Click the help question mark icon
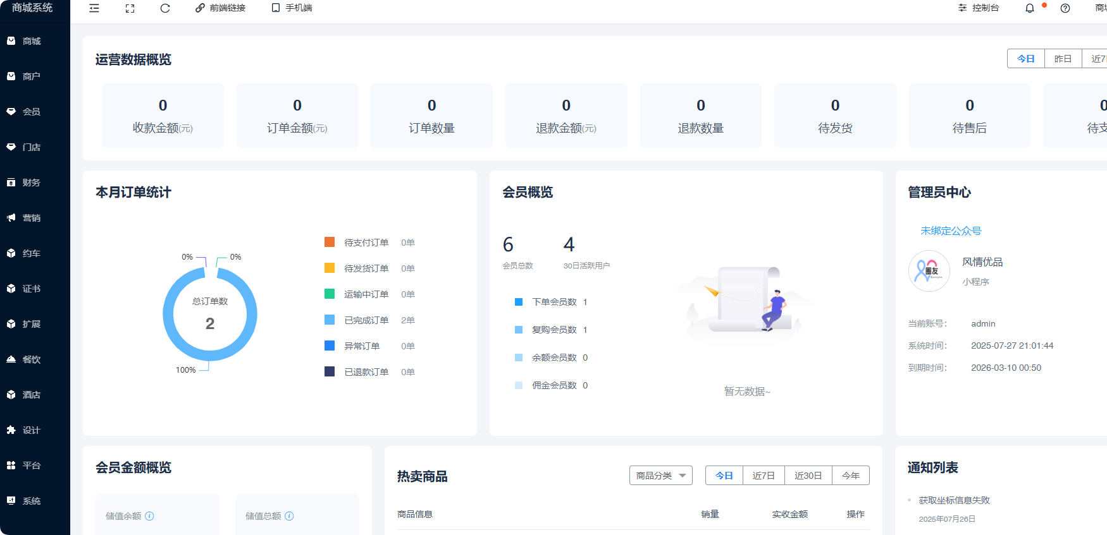Image resolution: width=1107 pixels, height=535 pixels. click(1065, 8)
